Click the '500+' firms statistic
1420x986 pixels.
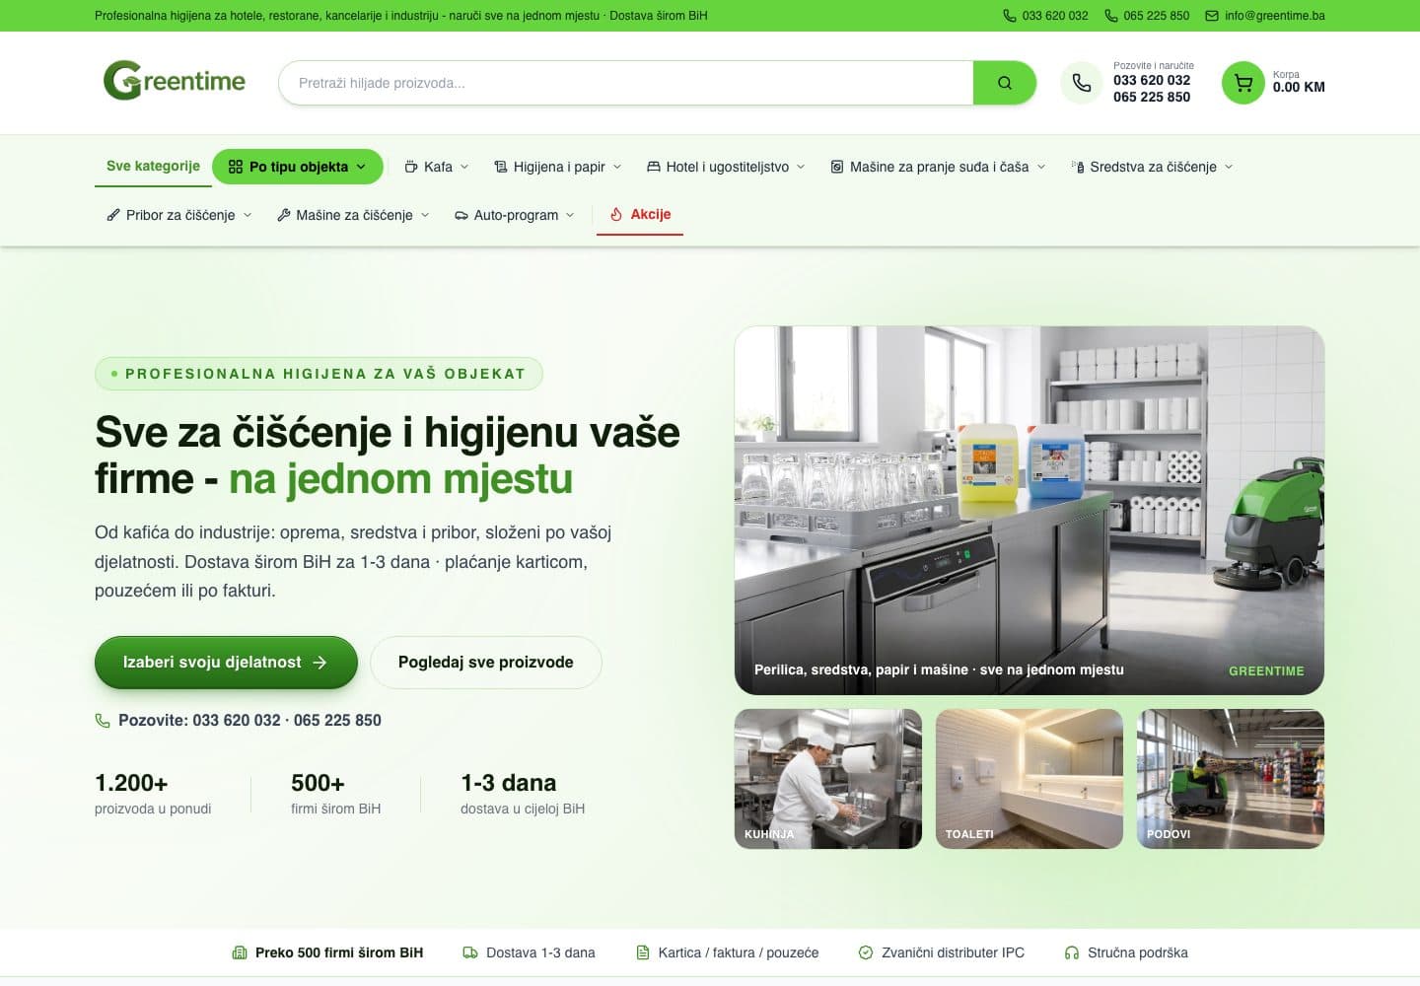(335, 794)
